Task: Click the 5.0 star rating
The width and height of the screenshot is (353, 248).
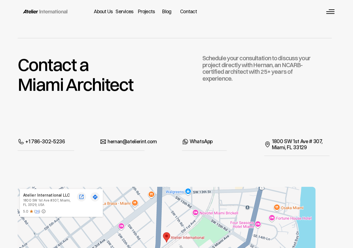Action: (x=28, y=211)
